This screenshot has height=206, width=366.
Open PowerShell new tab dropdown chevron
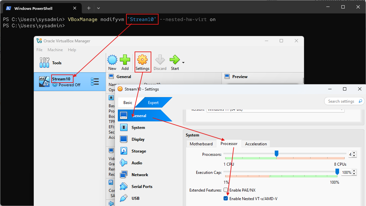coord(98,8)
